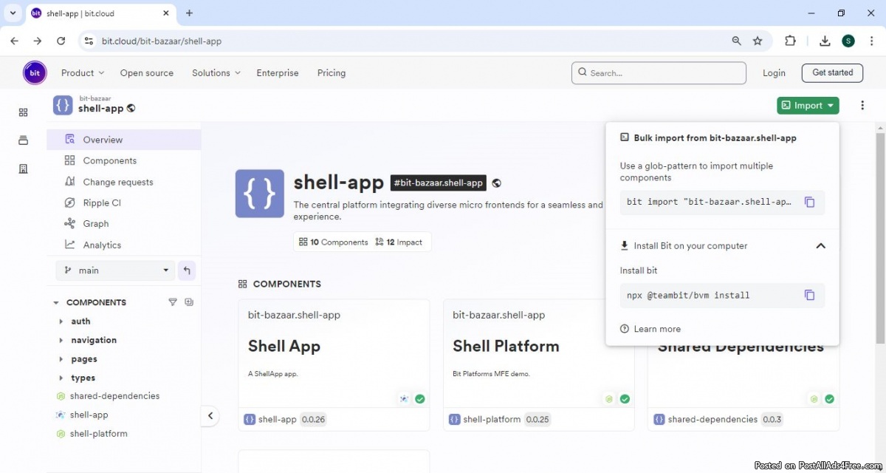Open the browser extensions puzzle icon
The height and width of the screenshot is (473, 886).
[x=790, y=41]
